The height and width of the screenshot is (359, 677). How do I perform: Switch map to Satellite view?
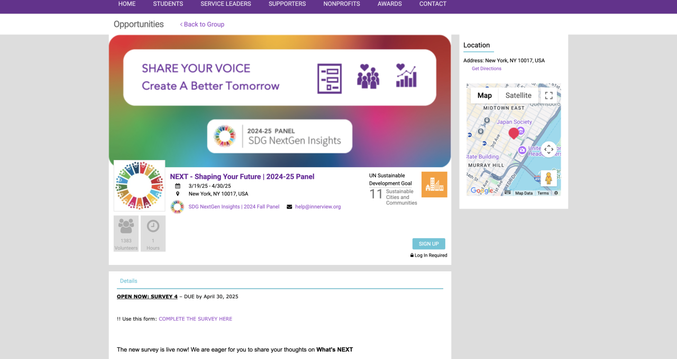(x=518, y=96)
